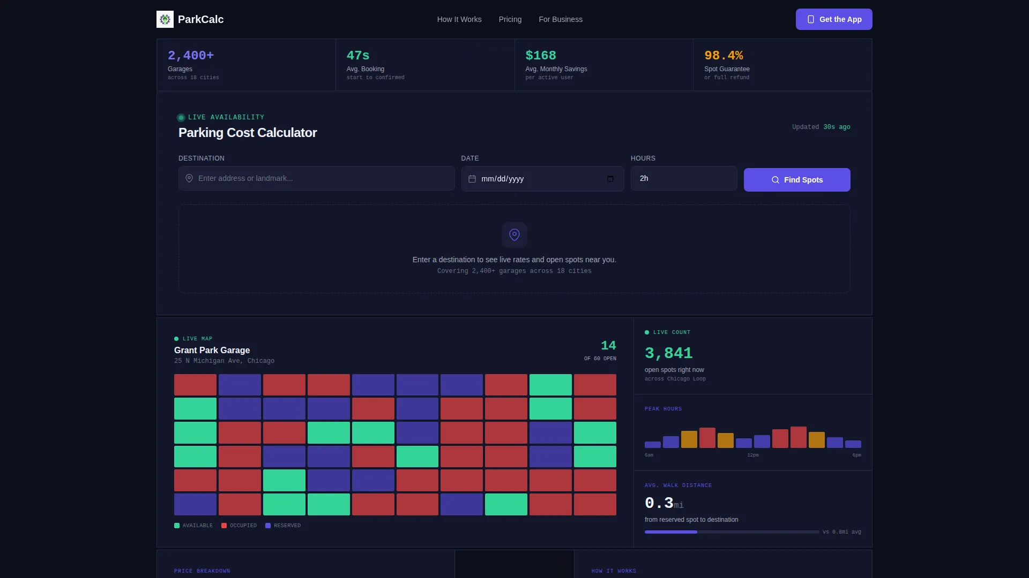Screen dimensions: 1029x578
Task: Click the map pin icon in destination field
Action: (x=189, y=178)
